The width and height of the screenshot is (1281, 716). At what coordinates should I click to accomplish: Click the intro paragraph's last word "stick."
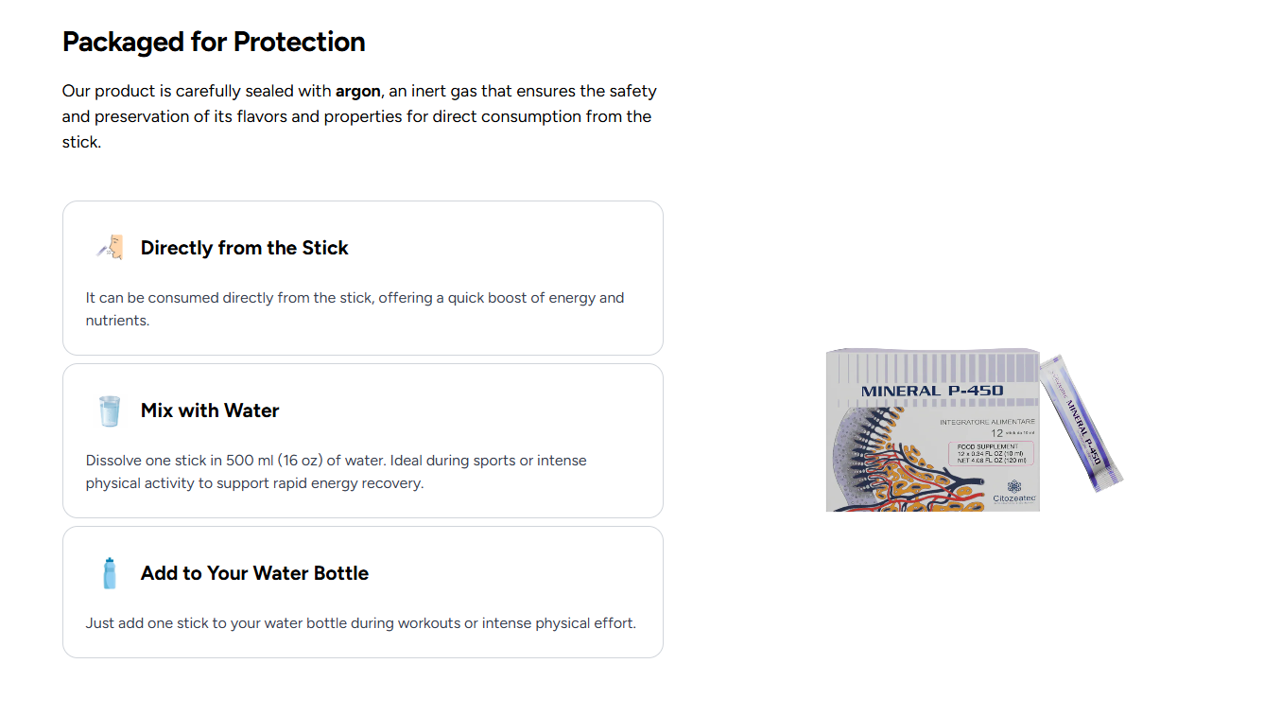81,143
